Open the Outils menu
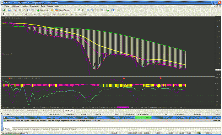The width and height of the screenshot is (222, 135). tap(43, 6)
